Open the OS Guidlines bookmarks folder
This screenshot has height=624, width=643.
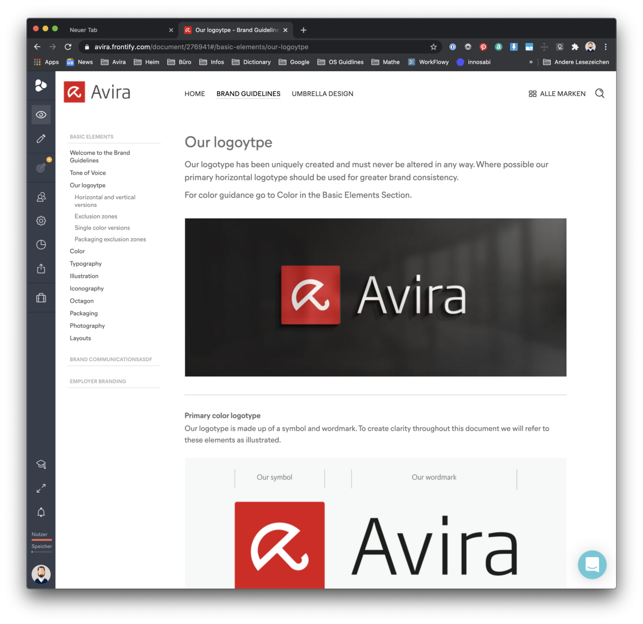(x=340, y=62)
